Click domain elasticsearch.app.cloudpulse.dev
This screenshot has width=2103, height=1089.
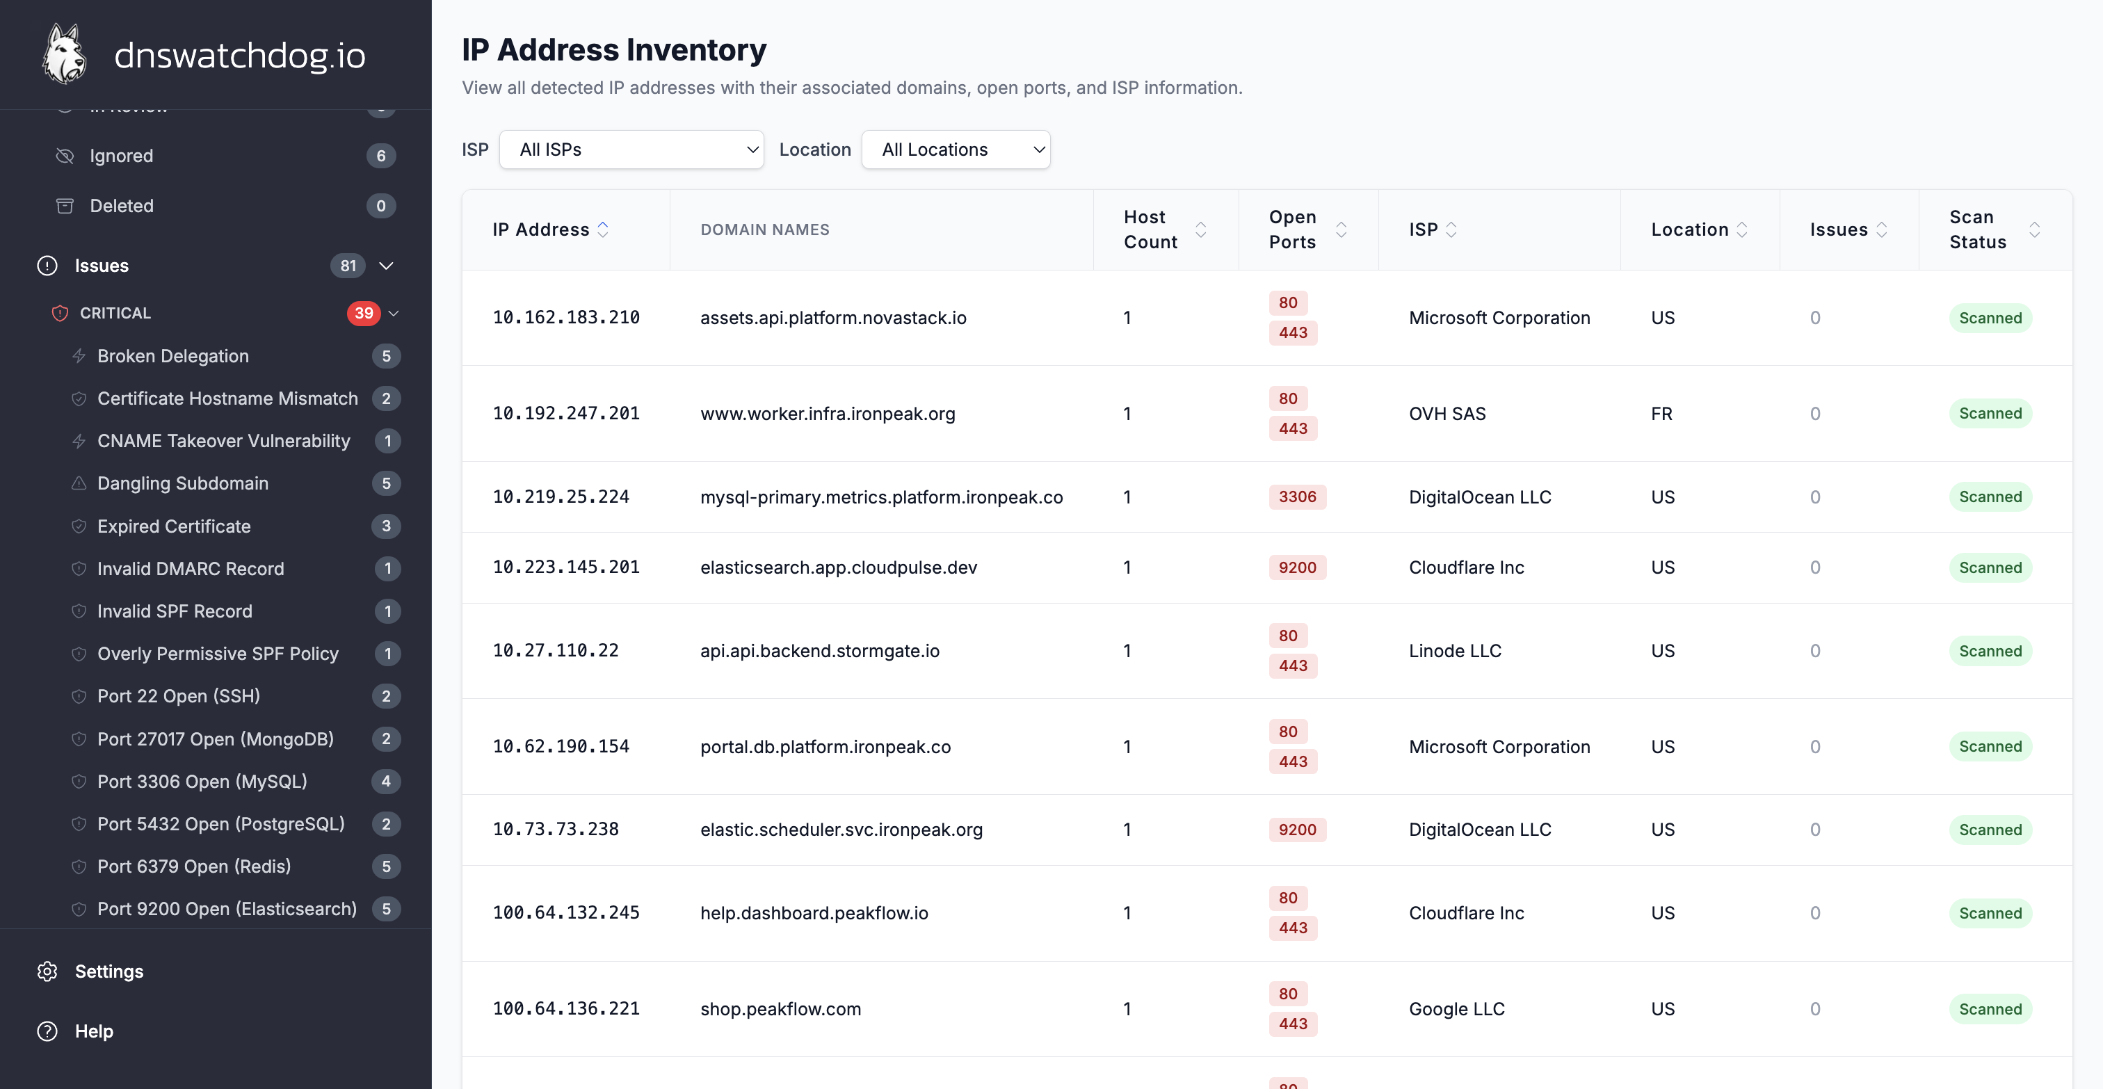pyautogui.click(x=839, y=567)
